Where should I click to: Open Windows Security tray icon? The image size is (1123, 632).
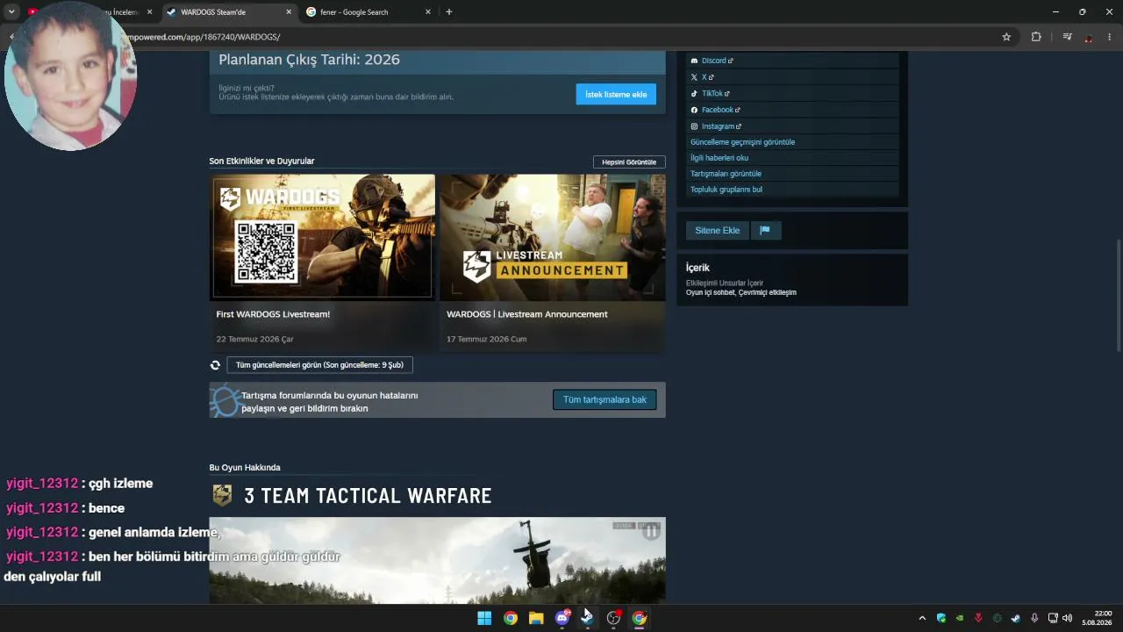pyautogui.click(x=941, y=618)
